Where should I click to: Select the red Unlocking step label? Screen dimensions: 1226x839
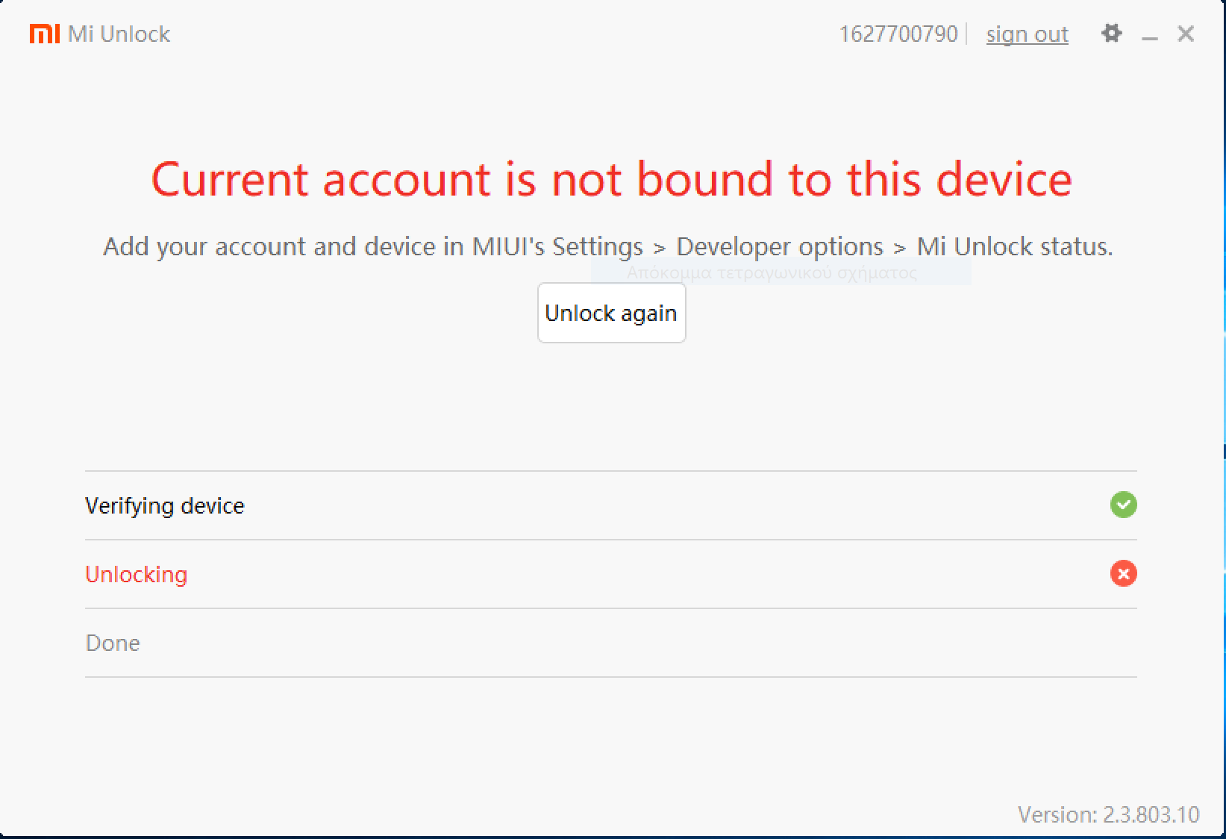tap(137, 575)
